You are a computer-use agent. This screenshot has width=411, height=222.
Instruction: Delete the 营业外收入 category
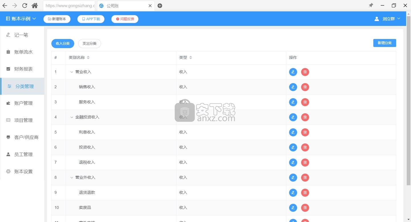click(305, 178)
